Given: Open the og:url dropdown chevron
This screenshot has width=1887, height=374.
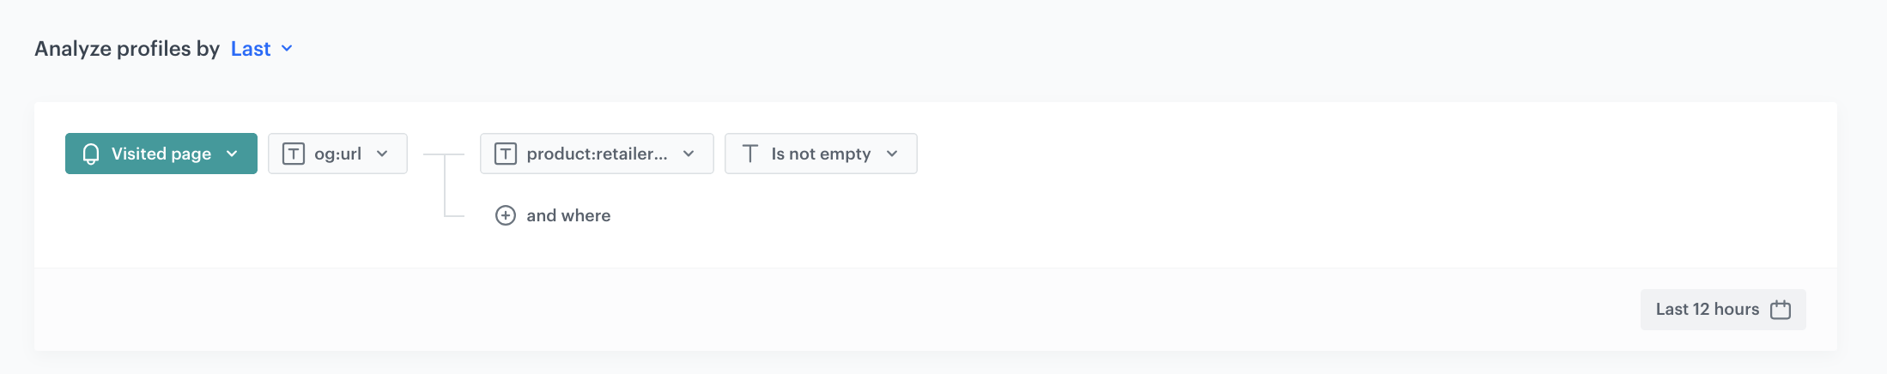Looking at the screenshot, I should tap(382, 154).
